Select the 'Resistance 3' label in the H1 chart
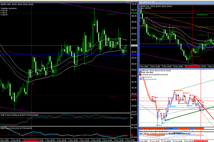The image size is (214, 142). pos(202,14)
